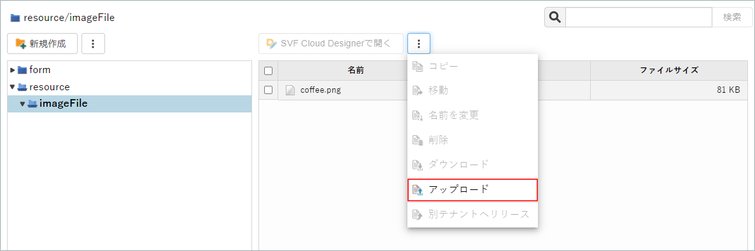
Task: Choose アップロード from the dropdown menu
Action: [x=472, y=189]
